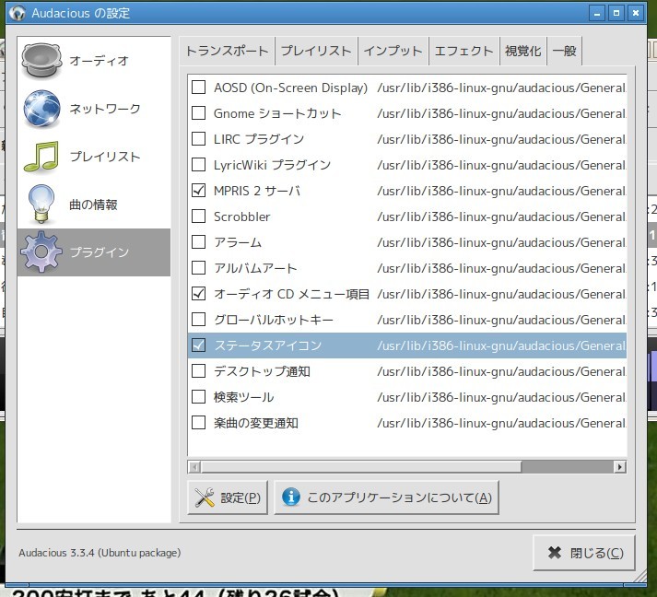Enable AOSD (On-Screen Display) checkbox
The image size is (657, 597).
tap(199, 88)
